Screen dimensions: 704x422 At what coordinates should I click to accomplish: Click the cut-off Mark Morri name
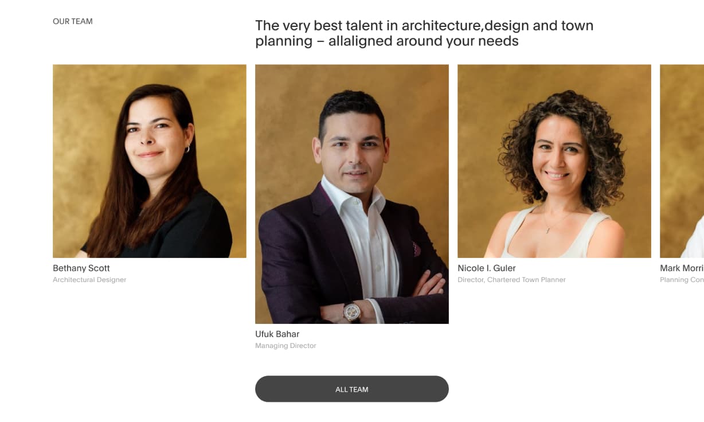click(x=682, y=268)
